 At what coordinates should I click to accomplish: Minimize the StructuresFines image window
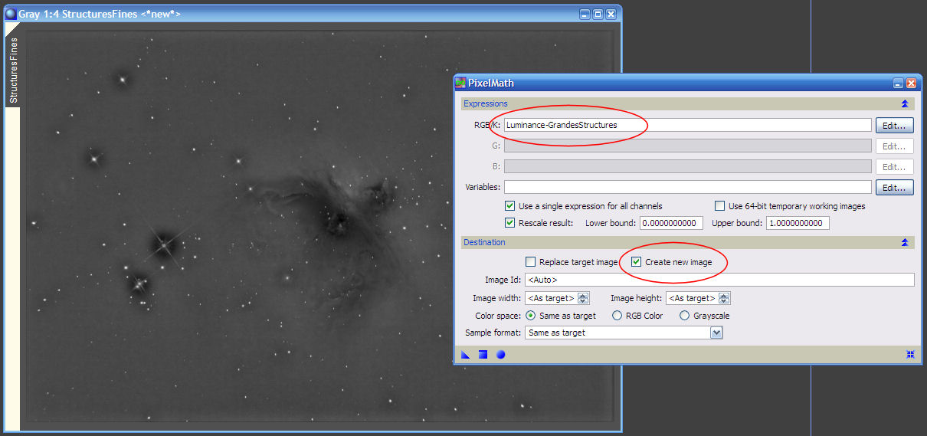585,14
